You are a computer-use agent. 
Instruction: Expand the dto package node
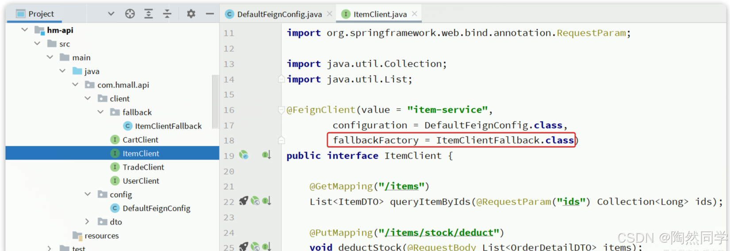point(88,222)
